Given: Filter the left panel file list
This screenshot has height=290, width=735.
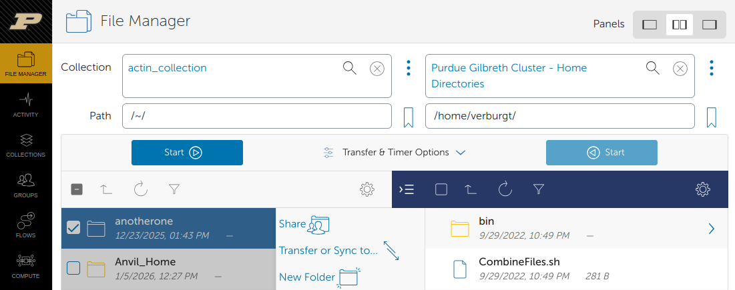Looking at the screenshot, I should (x=174, y=189).
